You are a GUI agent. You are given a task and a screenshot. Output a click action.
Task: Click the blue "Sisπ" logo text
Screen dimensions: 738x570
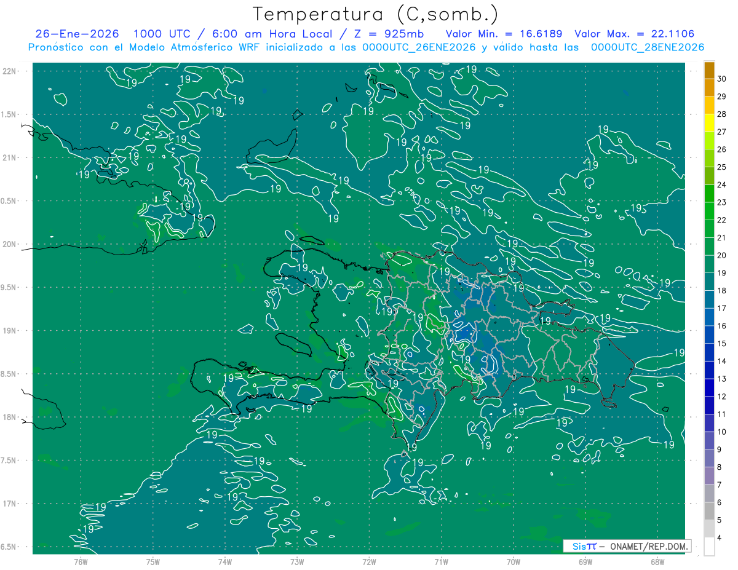[x=584, y=546]
